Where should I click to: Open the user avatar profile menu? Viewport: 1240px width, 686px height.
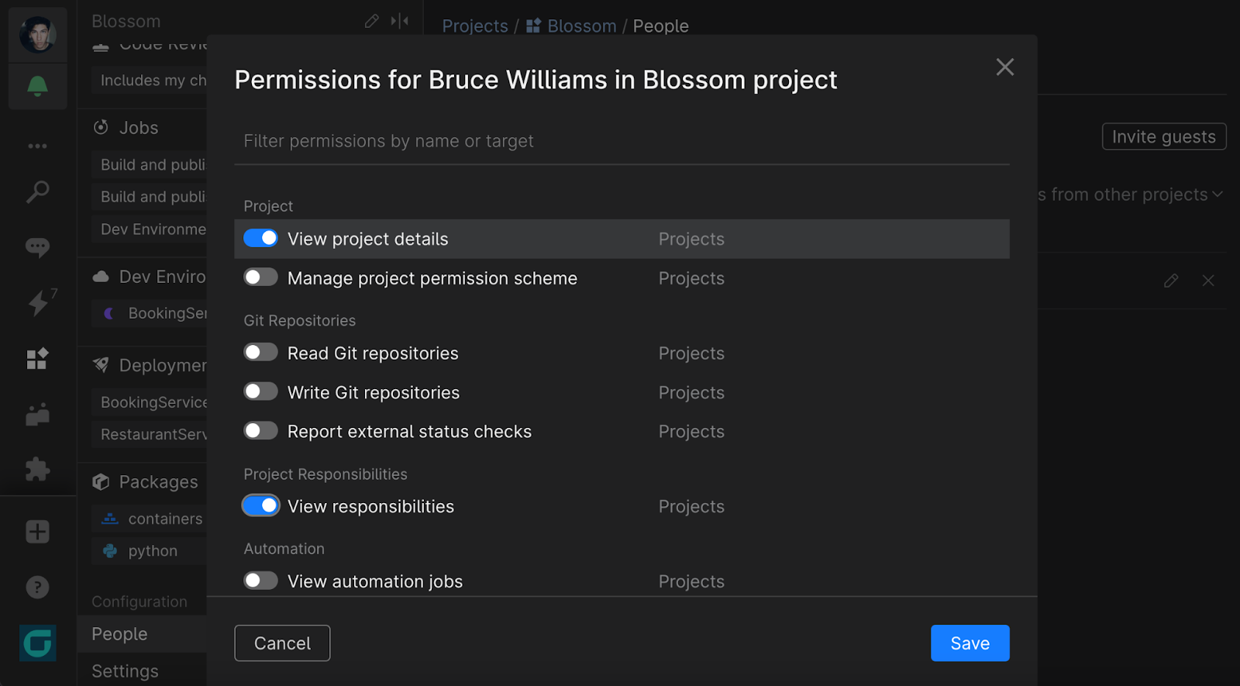[x=37, y=35]
